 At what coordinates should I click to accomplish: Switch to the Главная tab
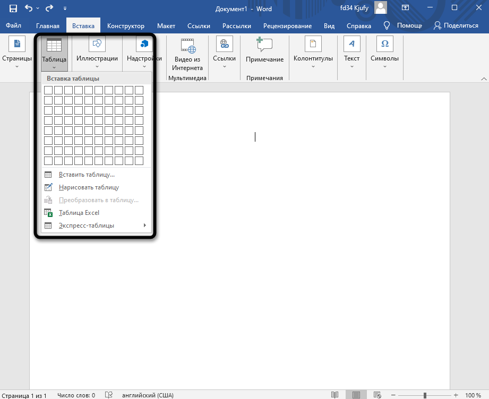(x=48, y=25)
